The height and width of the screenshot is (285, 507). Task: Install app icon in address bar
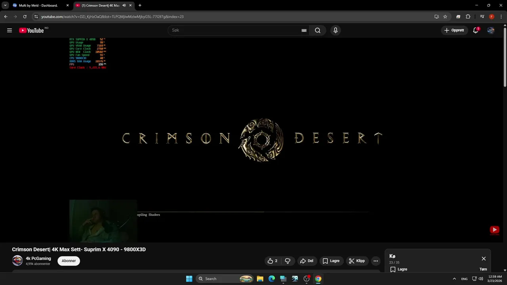pyautogui.click(x=436, y=17)
